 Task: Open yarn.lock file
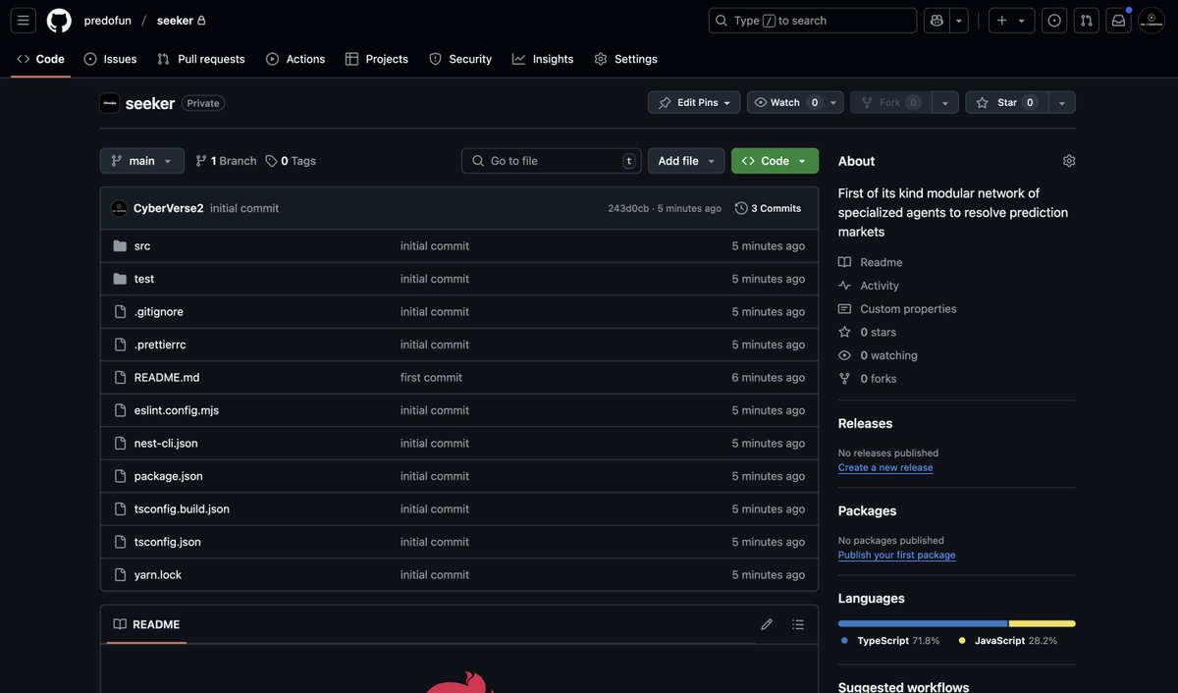158,575
